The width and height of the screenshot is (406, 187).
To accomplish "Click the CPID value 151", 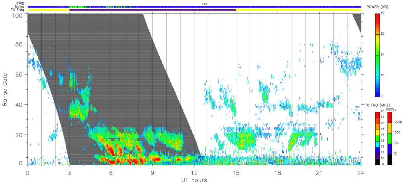I will coord(205,4).
